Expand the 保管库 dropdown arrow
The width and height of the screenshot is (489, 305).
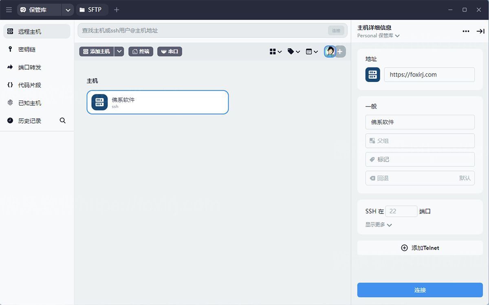coord(68,10)
